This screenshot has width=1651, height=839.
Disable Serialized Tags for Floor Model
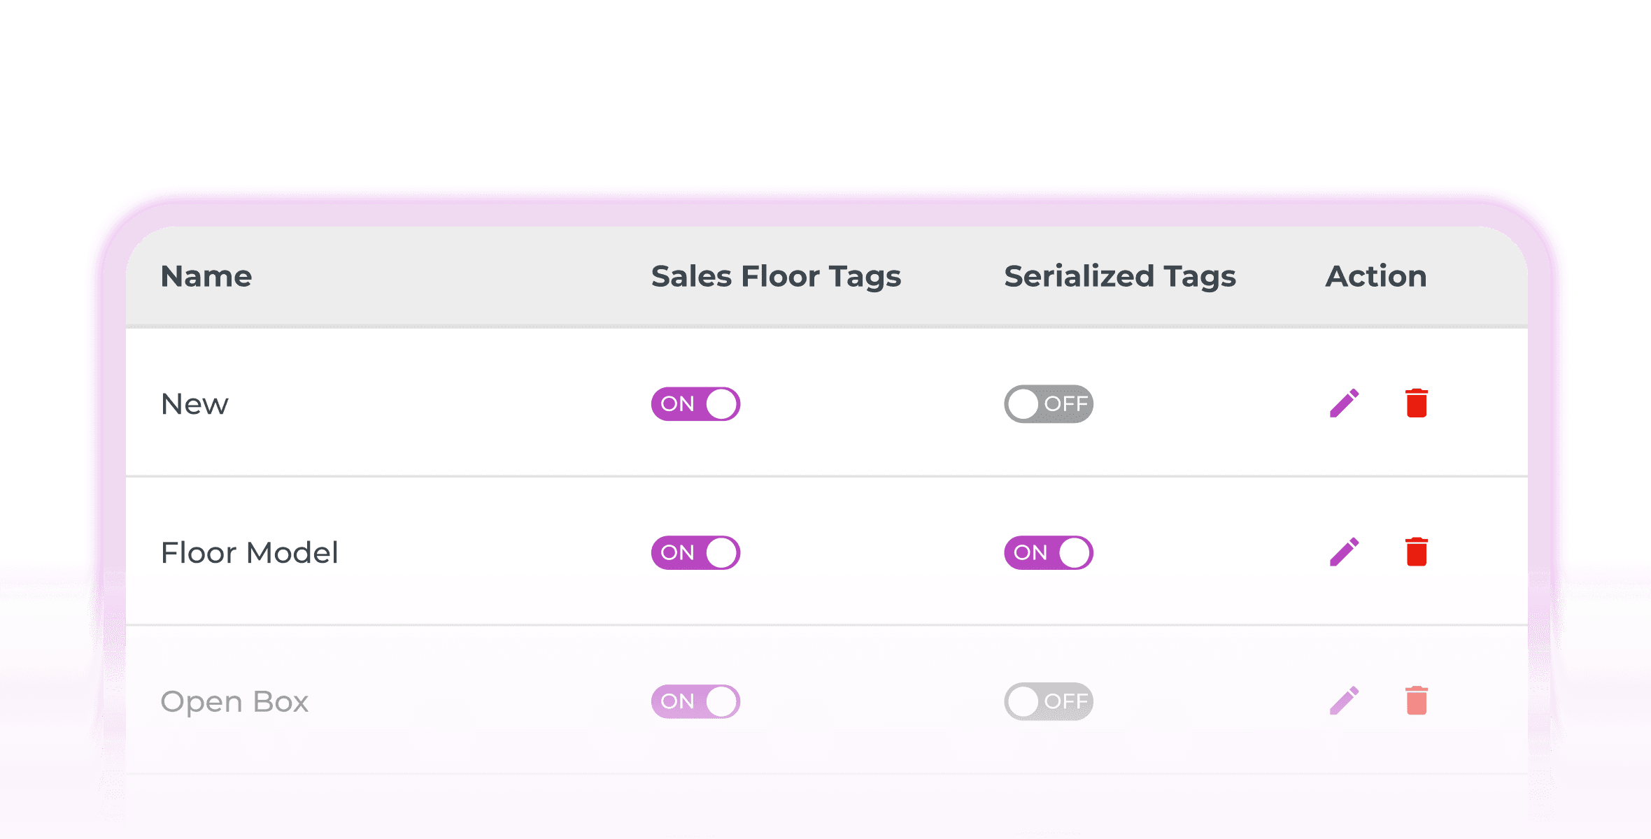point(1048,553)
